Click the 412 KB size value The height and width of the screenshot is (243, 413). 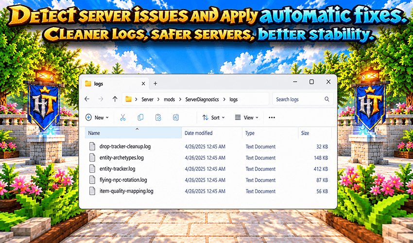click(321, 169)
